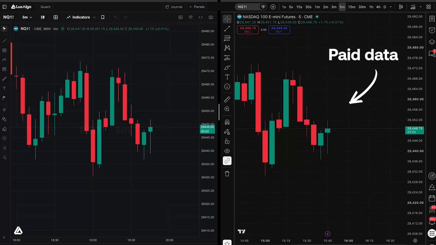
Task: Click the blue BUY 29,449.25 button
Action: [279, 30]
